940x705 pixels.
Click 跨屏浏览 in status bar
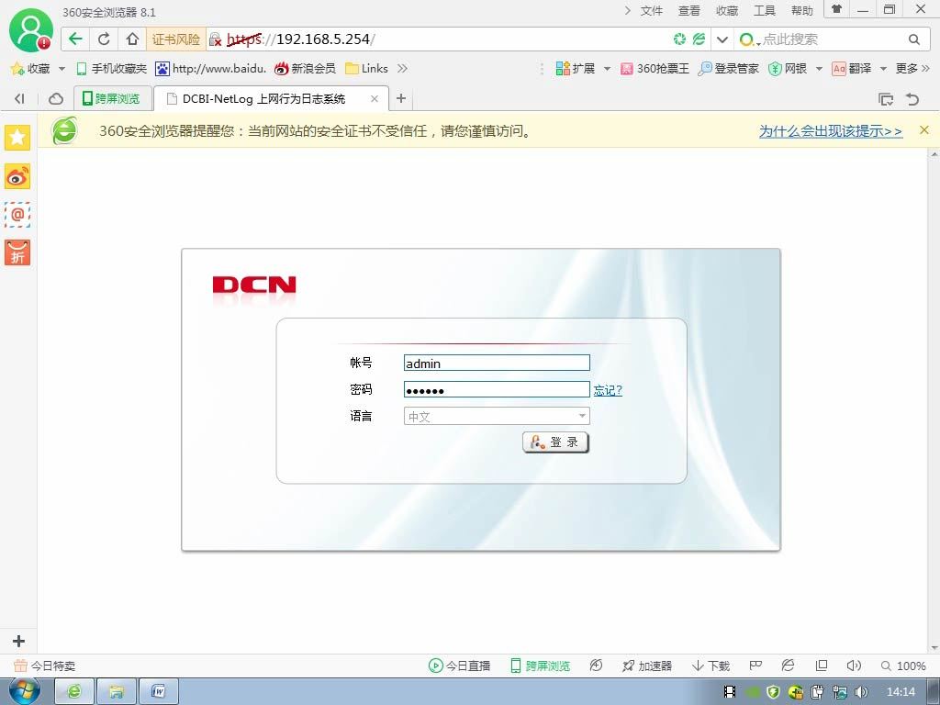point(540,666)
